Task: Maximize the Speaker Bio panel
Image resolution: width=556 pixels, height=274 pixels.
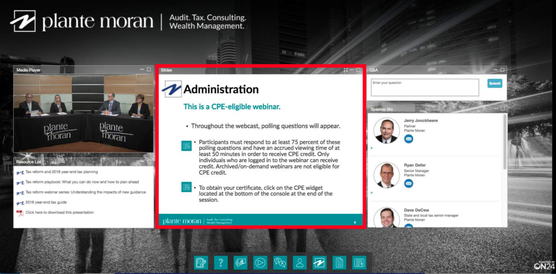Action: coord(503,109)
